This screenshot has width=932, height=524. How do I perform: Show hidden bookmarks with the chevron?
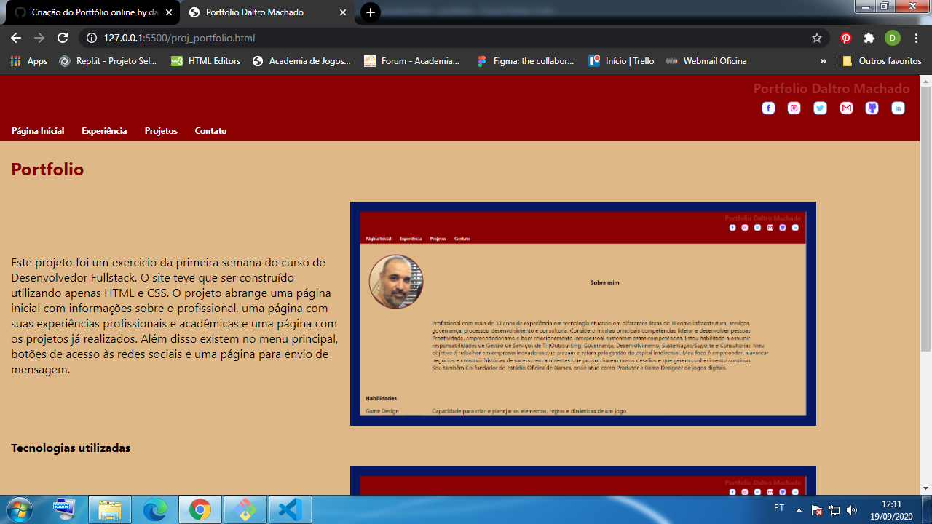(824, 61)
